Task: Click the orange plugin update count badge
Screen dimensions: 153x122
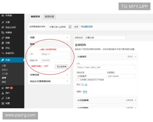Action: coord(11,88)
